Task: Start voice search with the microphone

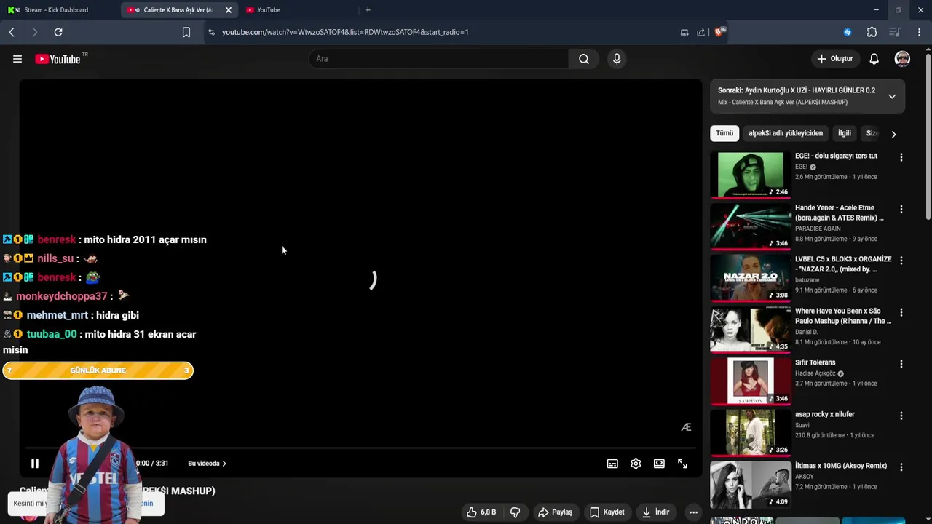Action: 617,59
